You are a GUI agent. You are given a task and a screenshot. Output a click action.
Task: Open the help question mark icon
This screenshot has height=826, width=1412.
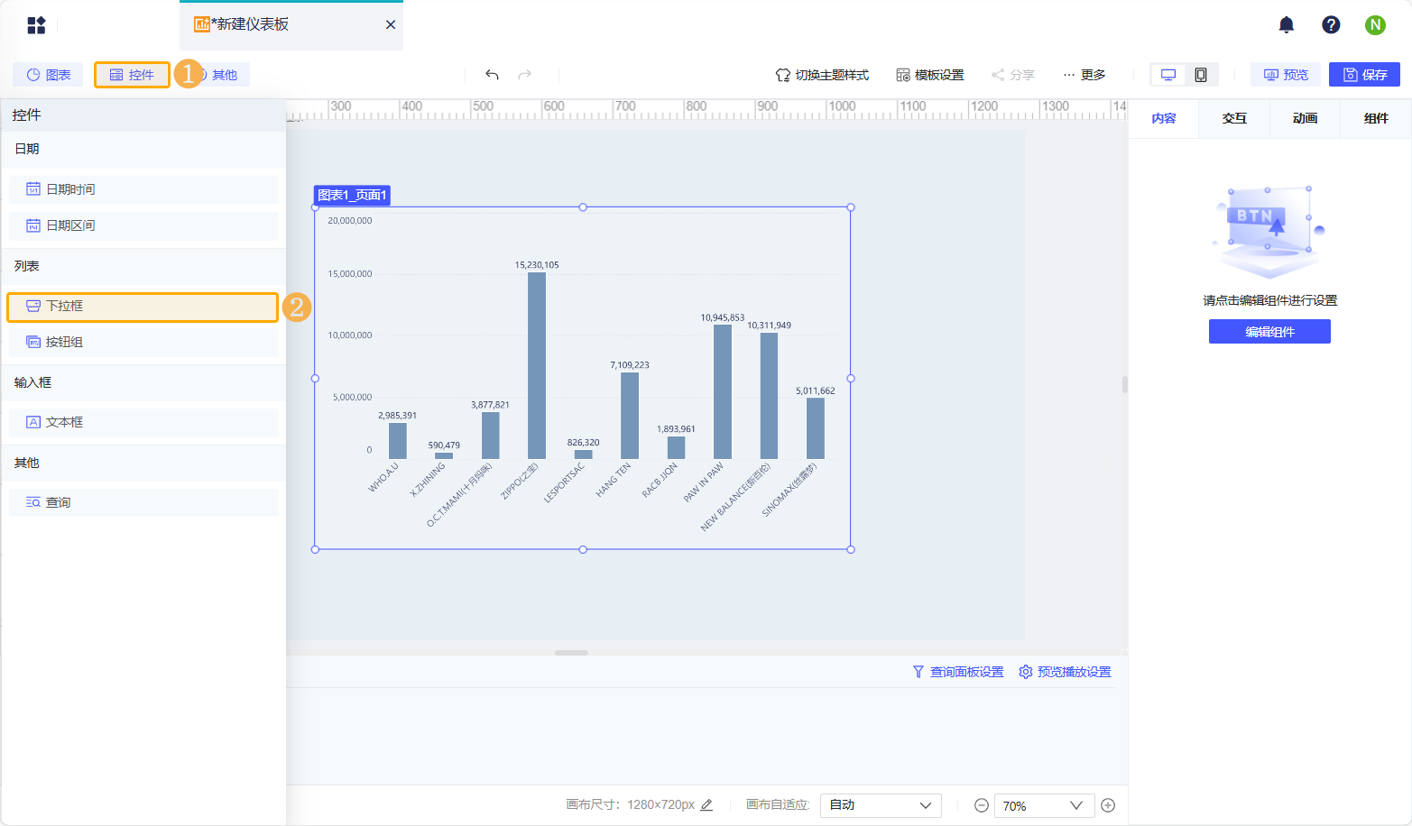1331,25
